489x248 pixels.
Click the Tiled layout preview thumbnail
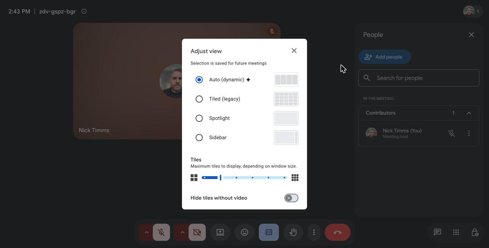coord(286,99)
